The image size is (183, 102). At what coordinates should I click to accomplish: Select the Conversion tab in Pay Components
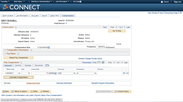(x=39, y=65)
